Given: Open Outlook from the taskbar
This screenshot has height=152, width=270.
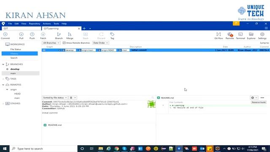Looking at the screenshot, I should pos(202,149).
